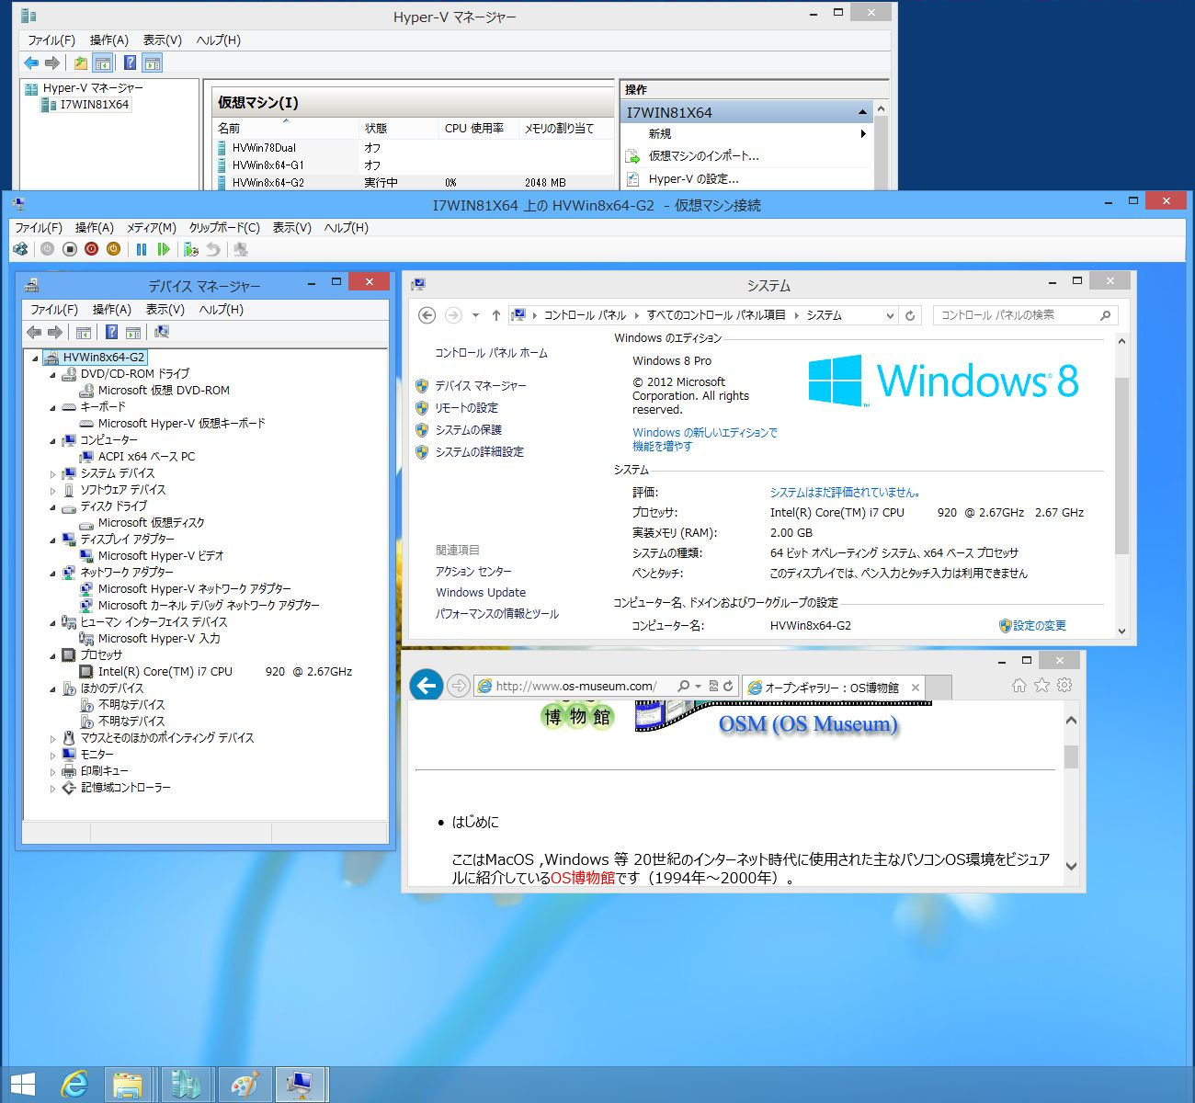The height and width of the screenshot is (1103, 1195).
Task: Click the Help icon in Hyper-V Manager toolbar
Action: (131, 63)
